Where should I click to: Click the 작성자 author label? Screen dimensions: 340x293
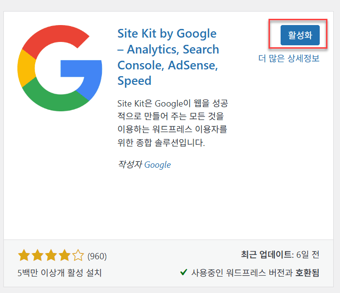tap(129, 165)
